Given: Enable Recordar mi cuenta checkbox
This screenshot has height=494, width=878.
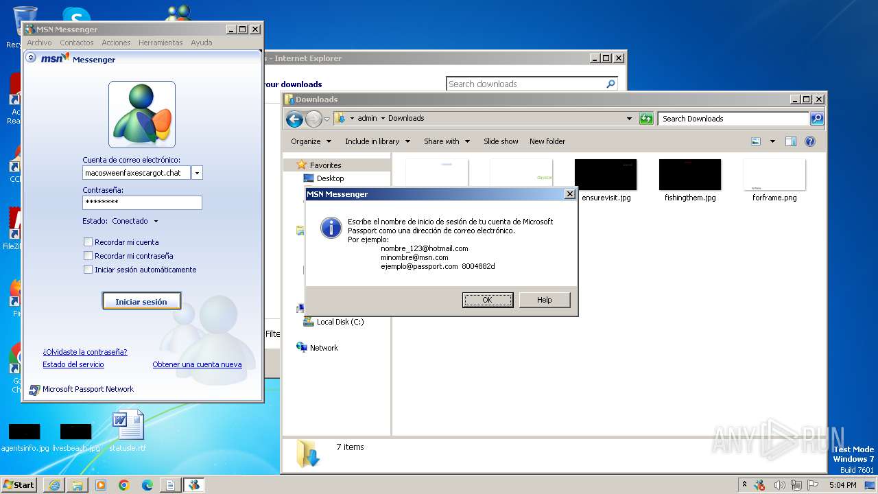Looking at the screenshot, I should (88, 242).
